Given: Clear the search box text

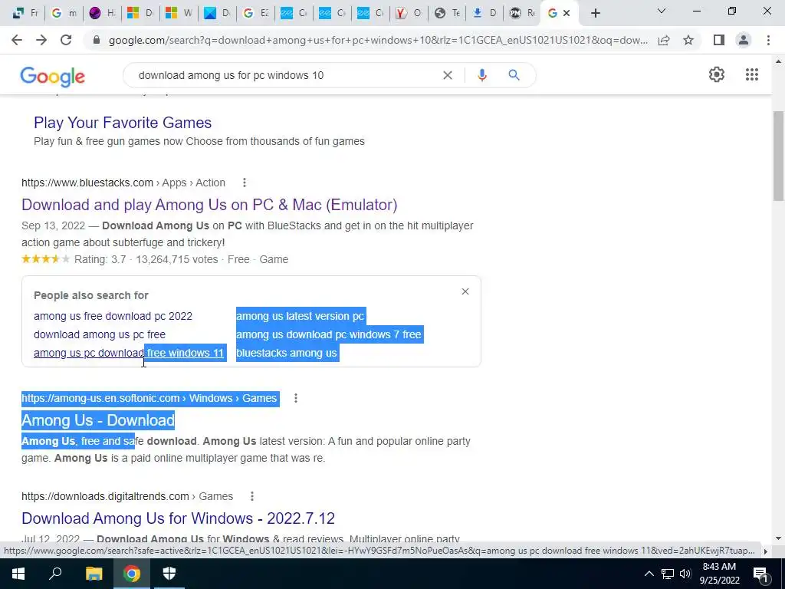Looking at the screenshot, I should tap(448, 75).
